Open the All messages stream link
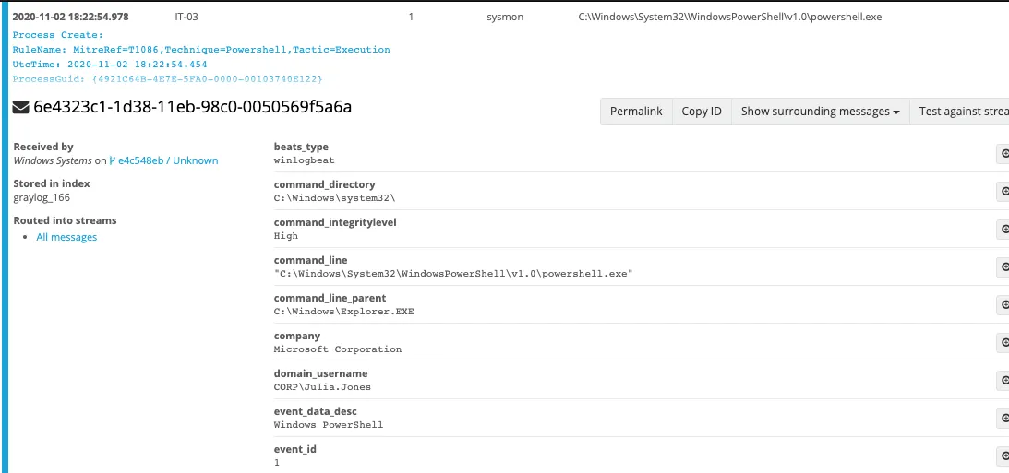 point(66,237)
